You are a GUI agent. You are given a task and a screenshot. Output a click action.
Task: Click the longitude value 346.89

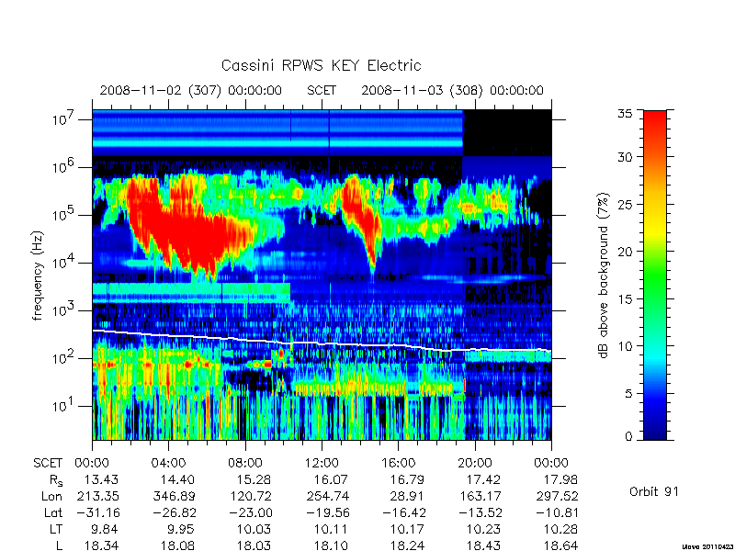(x=174, y=496)
